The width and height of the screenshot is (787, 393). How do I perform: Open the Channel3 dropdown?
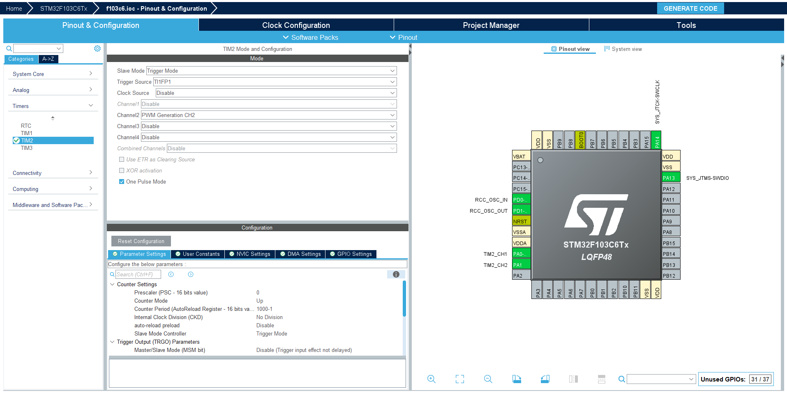coord(269,126)
